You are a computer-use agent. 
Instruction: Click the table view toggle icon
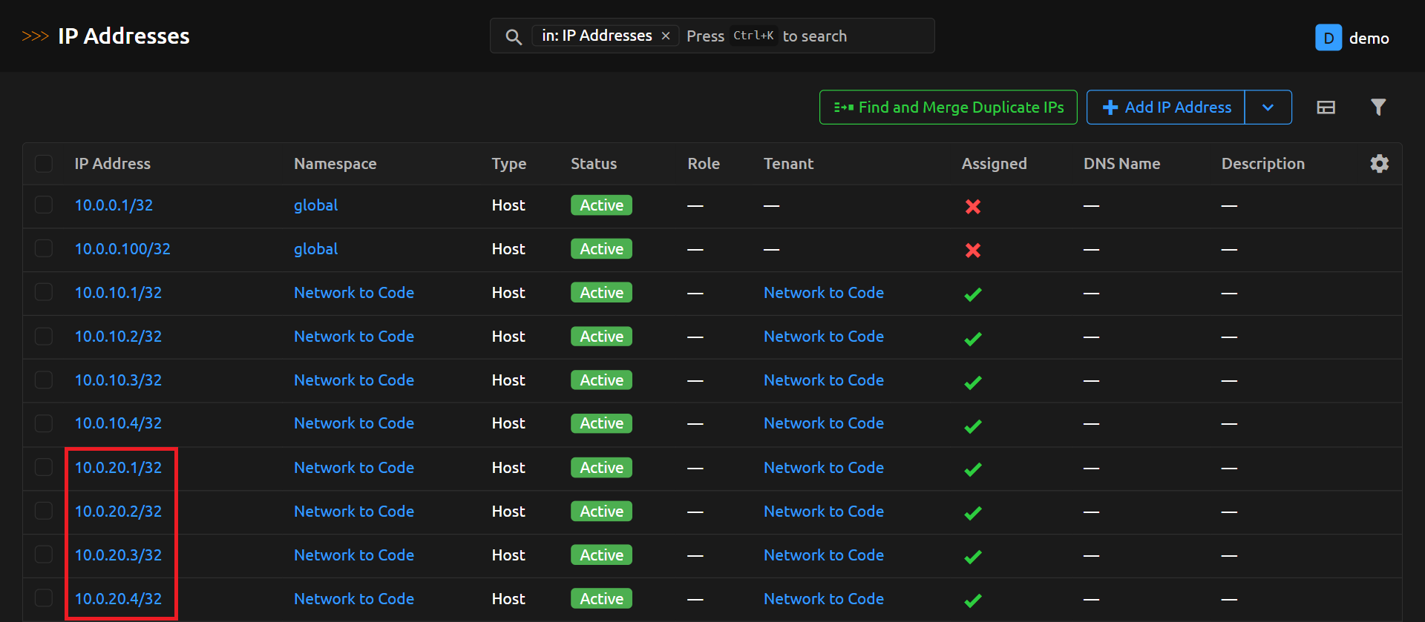(x=1326, y=107)
